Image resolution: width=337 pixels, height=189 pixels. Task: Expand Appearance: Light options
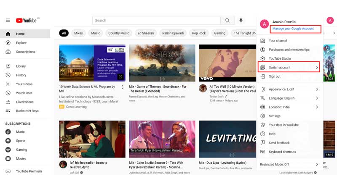[x=290, y=89]
